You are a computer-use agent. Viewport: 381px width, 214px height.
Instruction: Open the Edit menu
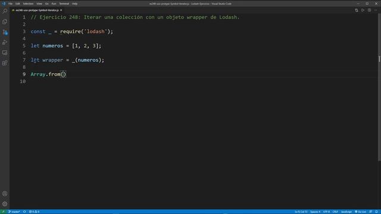click(x=18, y=4)
